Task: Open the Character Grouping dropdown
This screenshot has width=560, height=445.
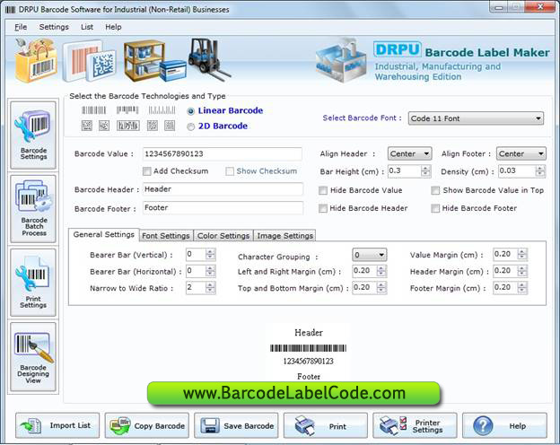Action: point(369,255)
